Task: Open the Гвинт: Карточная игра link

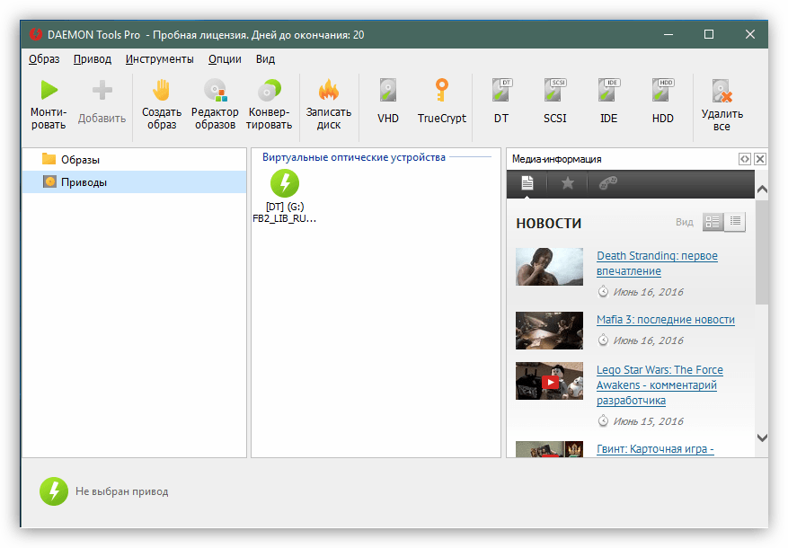Action: [x=655, y=449]
